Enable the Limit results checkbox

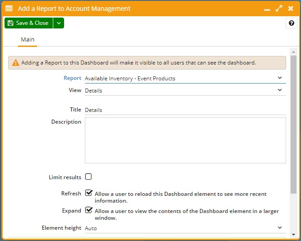point(88,177)
